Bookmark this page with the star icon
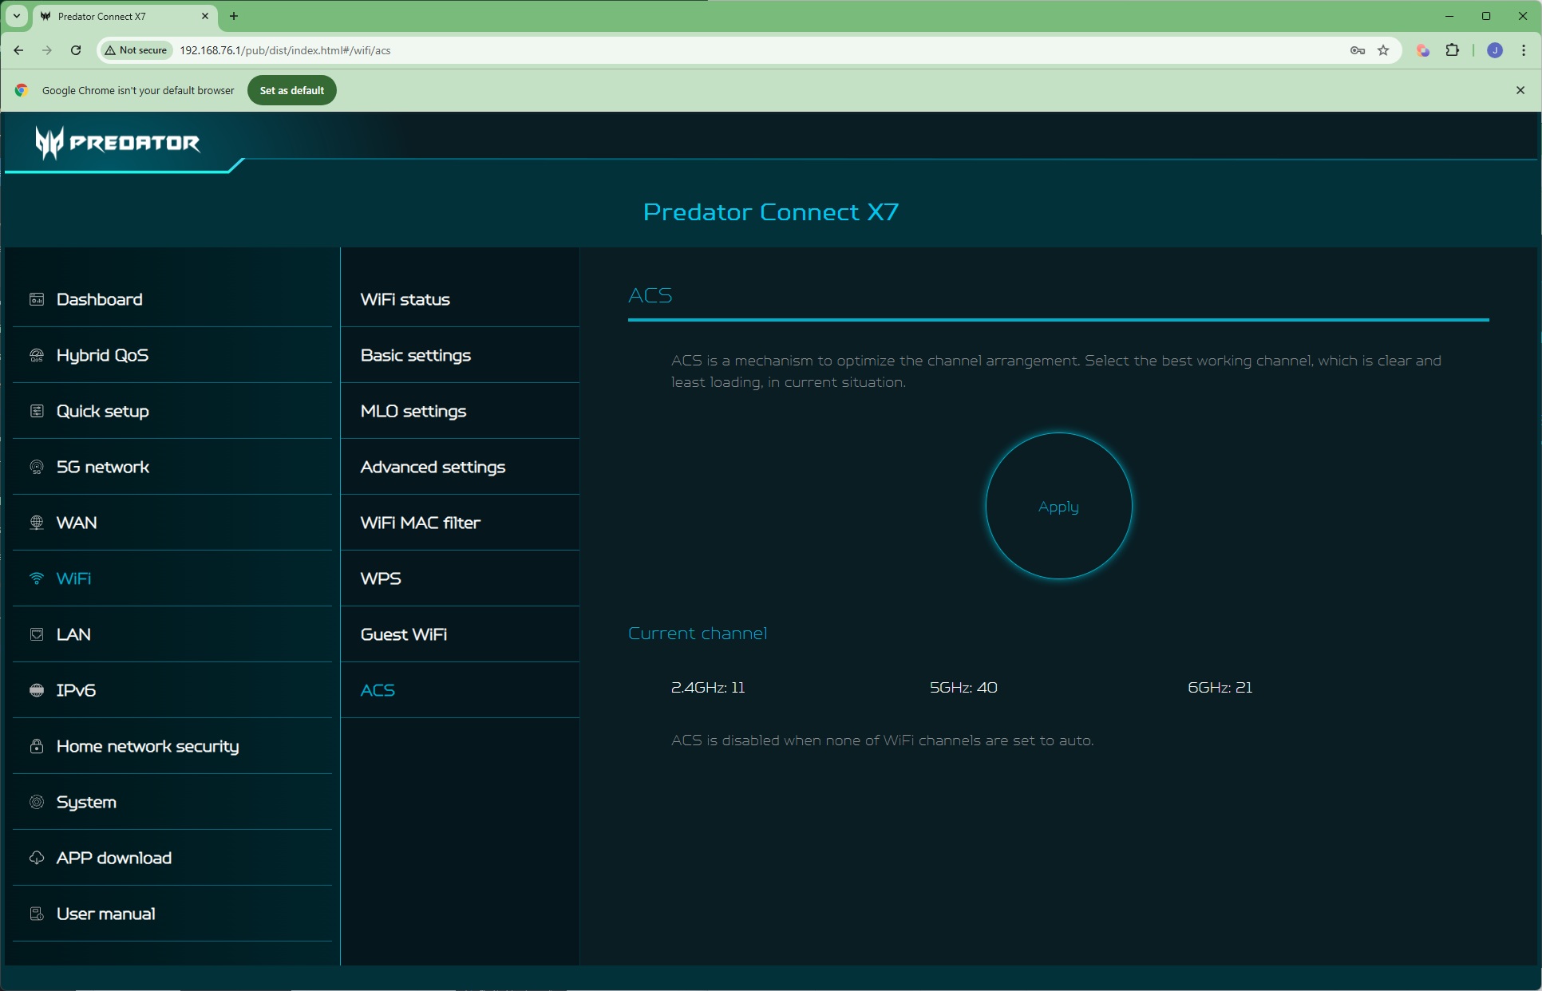The width and height of the screenshot is (1542, 991). click(x=1383, y=50)
